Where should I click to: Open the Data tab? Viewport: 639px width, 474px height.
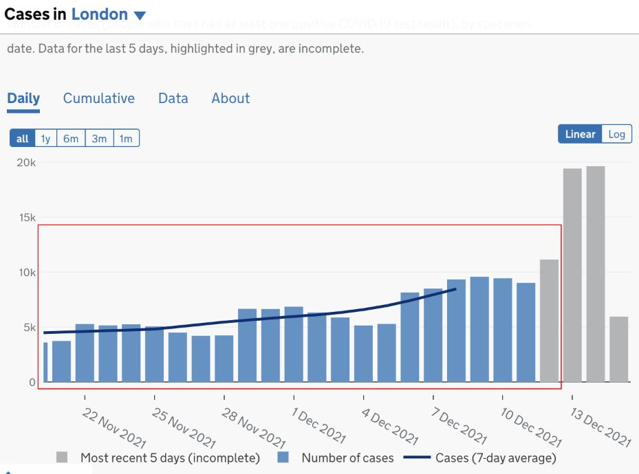tap(173, 98)
